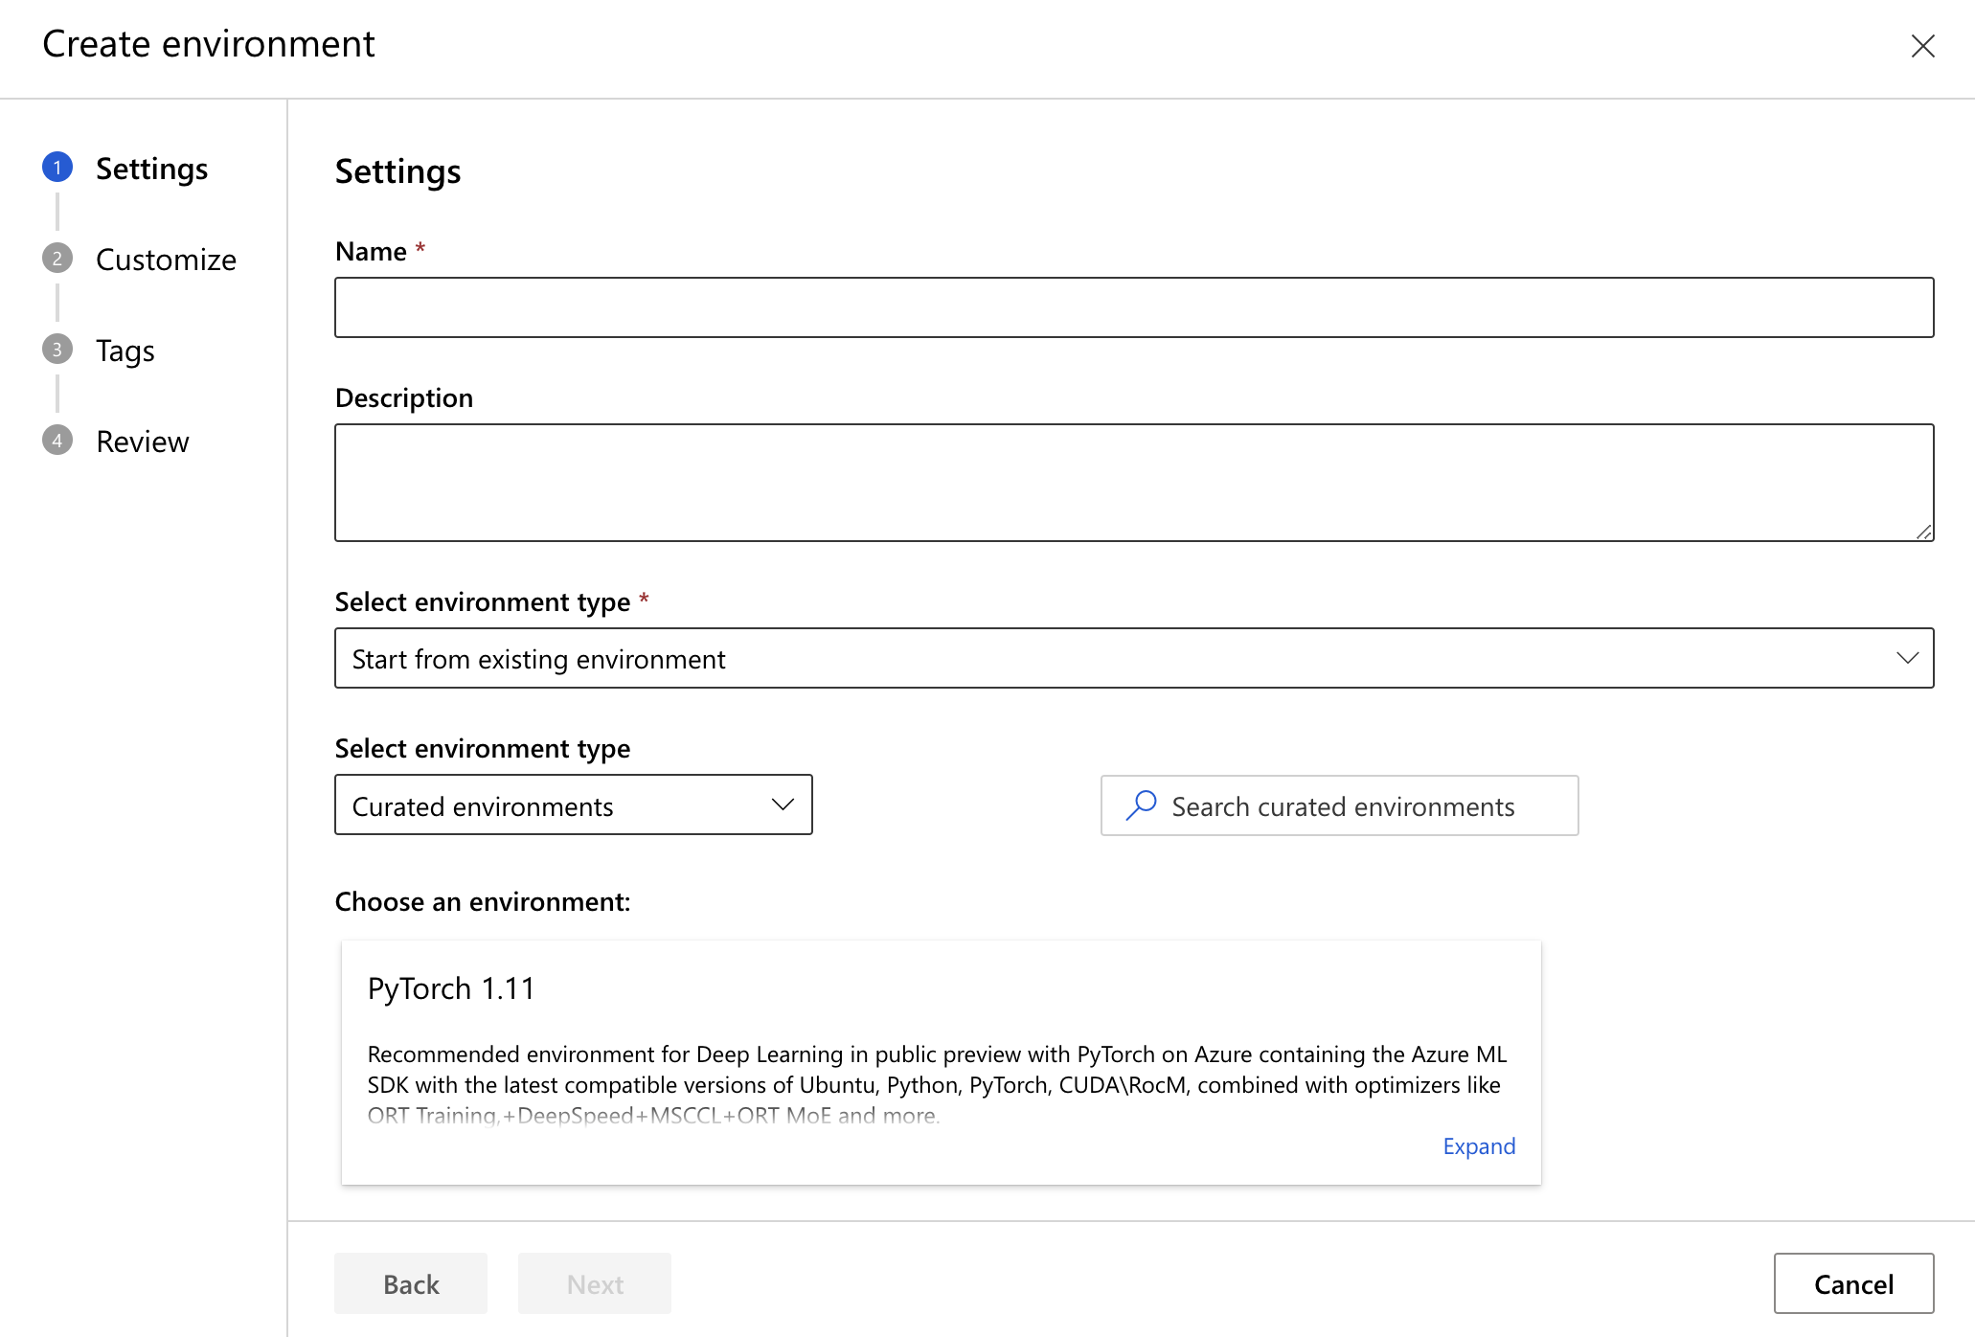
Task: Click the Next button
Action: (x=595, y=1283)
